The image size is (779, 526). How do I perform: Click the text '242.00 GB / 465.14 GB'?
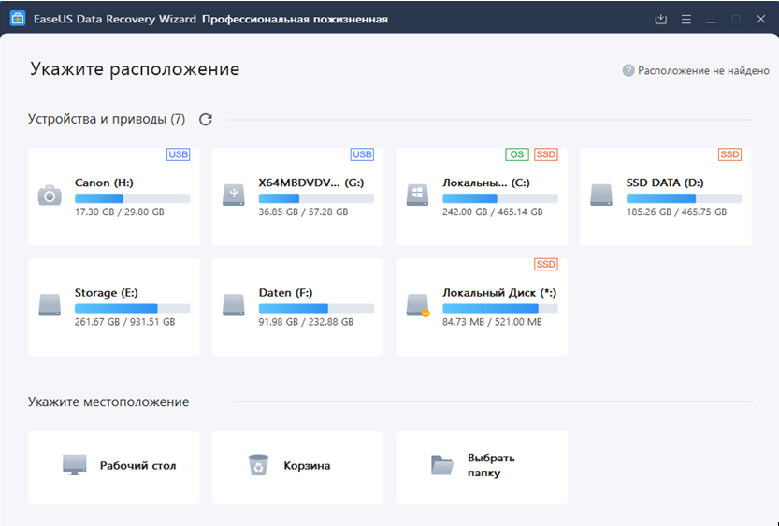pyautogui.click(x=492, y=212)
